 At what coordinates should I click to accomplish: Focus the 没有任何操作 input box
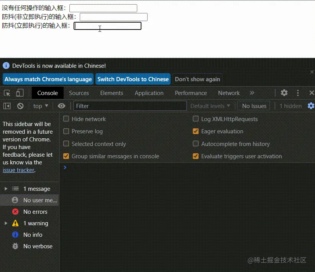click(x=103, y=8)
